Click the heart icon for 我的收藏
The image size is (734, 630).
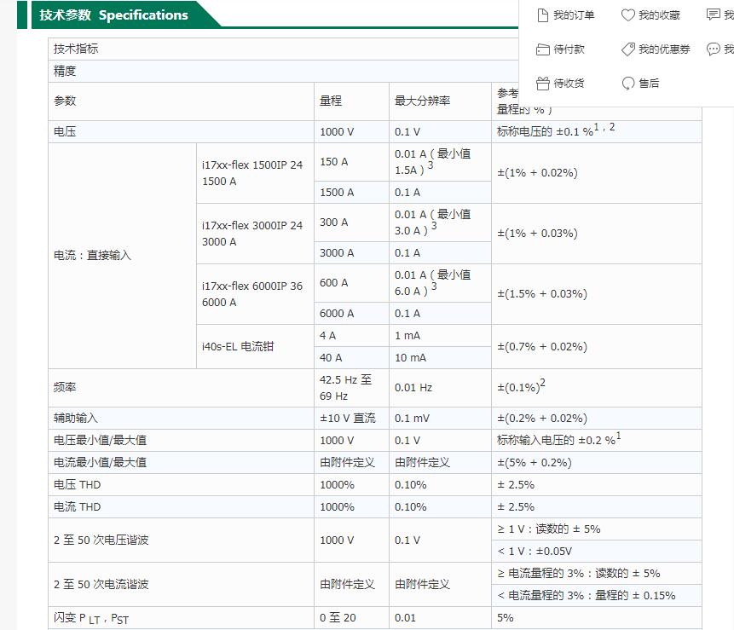tap(628, 15)
